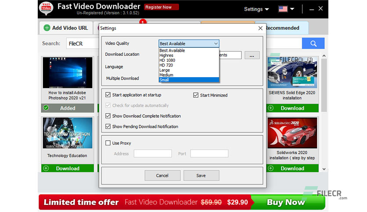Select Highres video quality option
Image resolution: width=367 pixels, height=212 pixels.
click(x=189, y=55)
